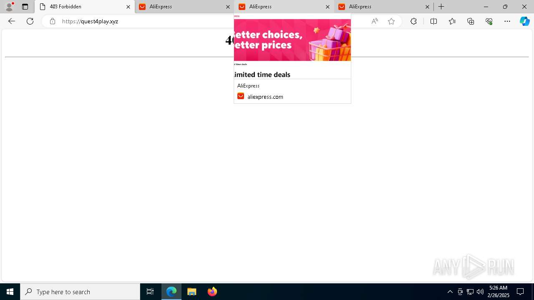Open the Favorites list icon

click(x=452, y=21)
